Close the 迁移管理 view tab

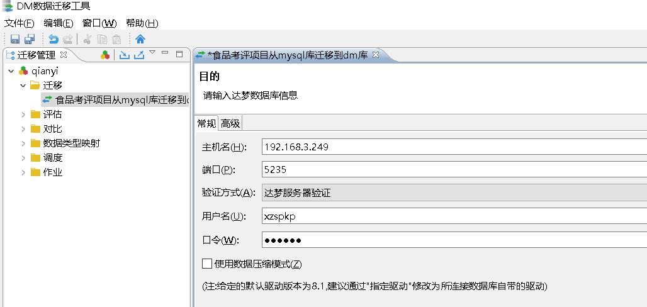tap(63, 55)
